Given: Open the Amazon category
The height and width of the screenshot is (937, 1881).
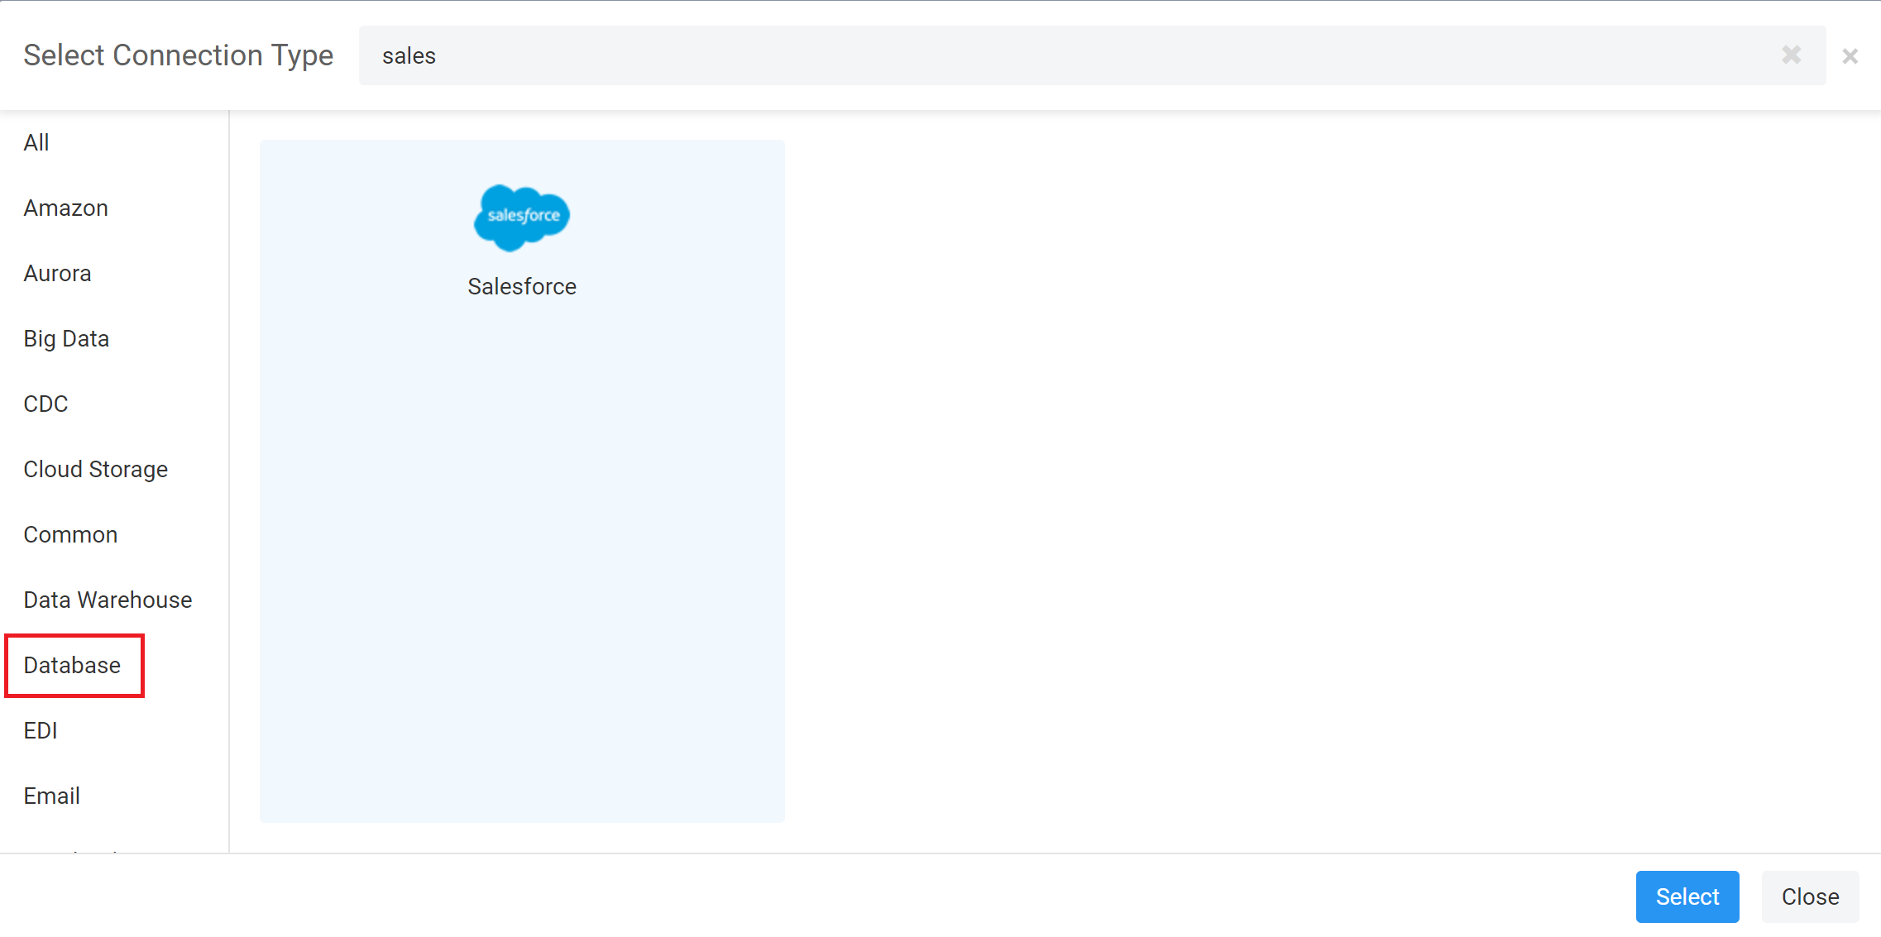Looking at the screenshot, I should (x=66, y=208).
